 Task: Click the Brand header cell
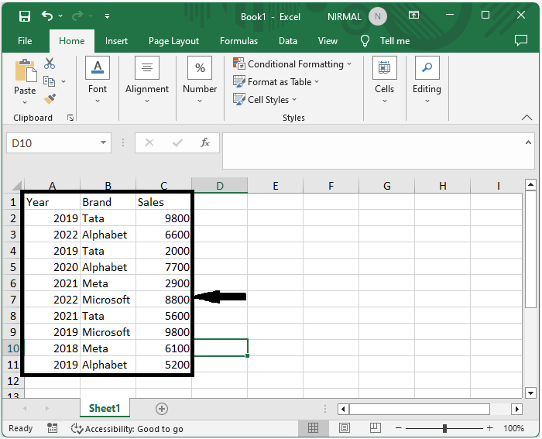(108, 202)
